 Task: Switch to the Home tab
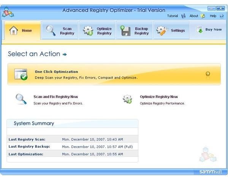coord(22,30)
